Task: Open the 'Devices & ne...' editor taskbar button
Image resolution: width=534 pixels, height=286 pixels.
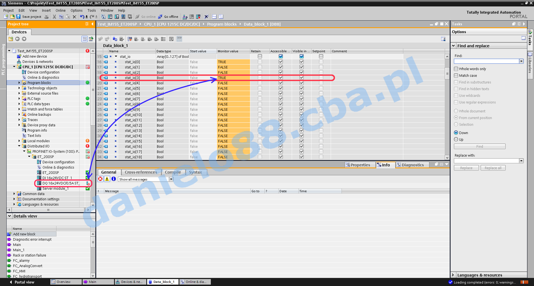Action: click(130, 282)
